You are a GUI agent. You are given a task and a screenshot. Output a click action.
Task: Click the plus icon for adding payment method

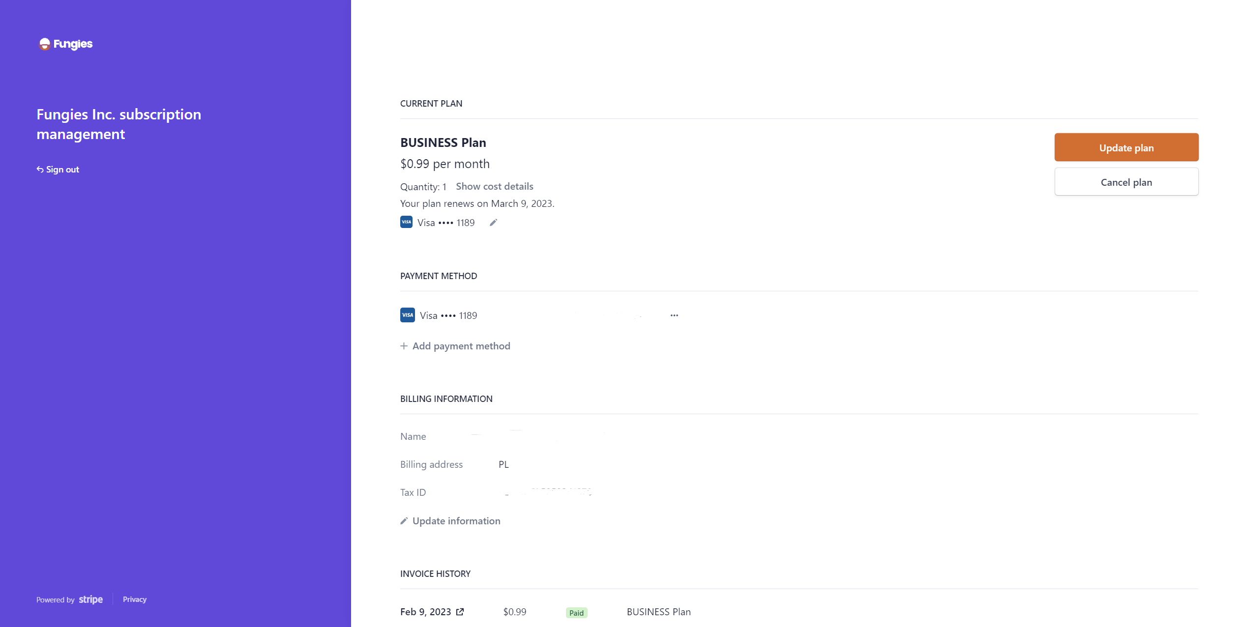click(x=404, y=346)
